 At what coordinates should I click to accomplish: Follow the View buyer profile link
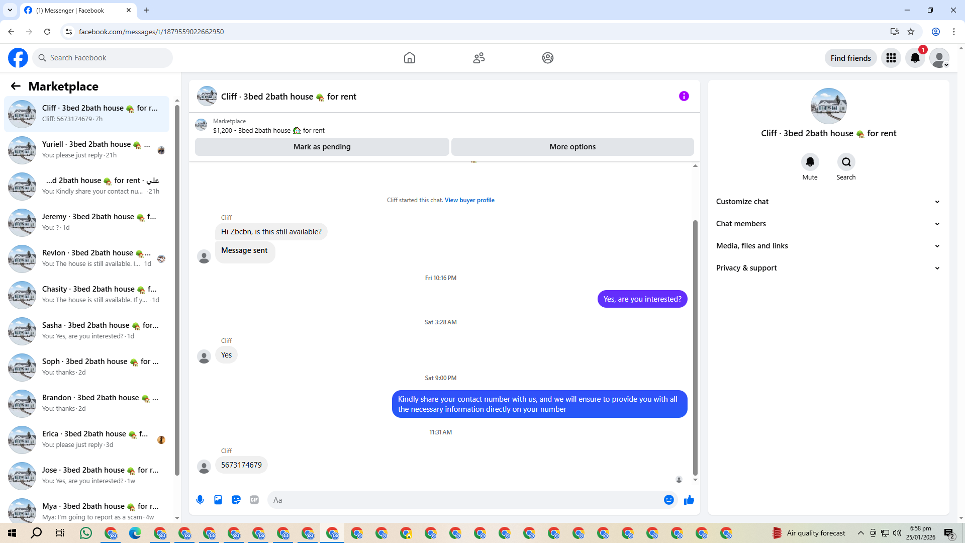pyautogui.click(x=469, y=200)
